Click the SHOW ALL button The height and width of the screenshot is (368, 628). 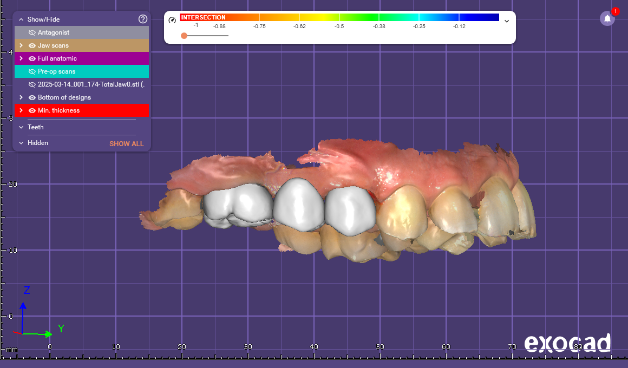pos(126,144)
